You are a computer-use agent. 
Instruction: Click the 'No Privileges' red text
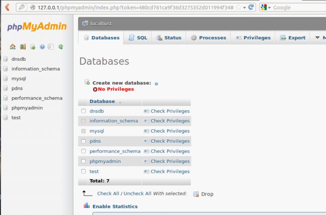[116, 89]
